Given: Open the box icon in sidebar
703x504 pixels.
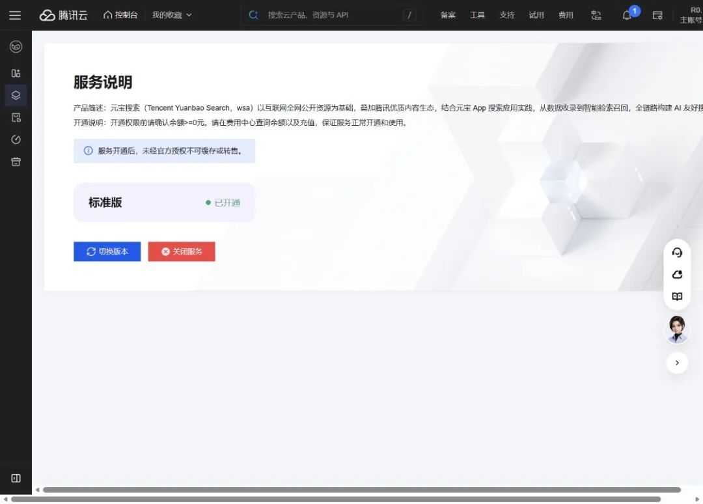Looking at the screenshot, I should click(16, 162).
